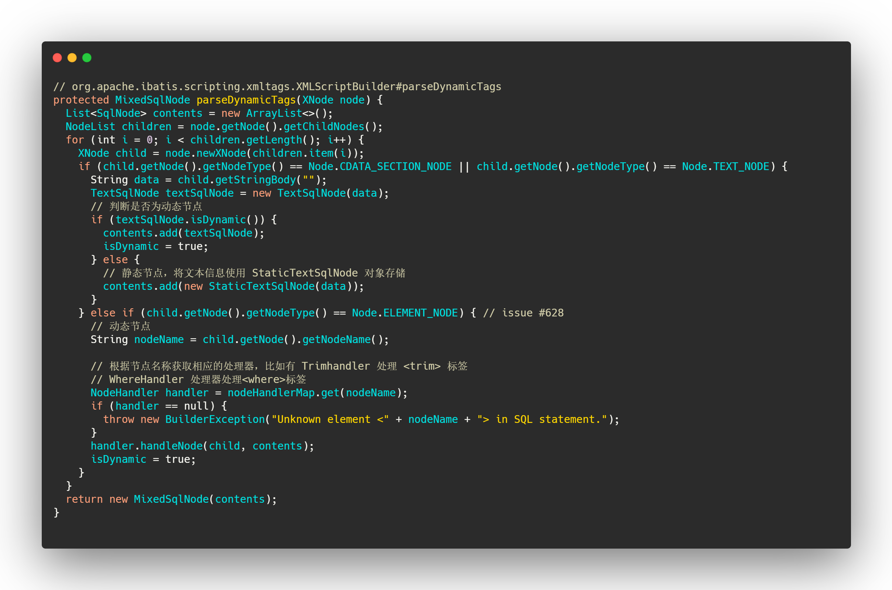Click the nodeHandlerMap identifier

(x=271, y=393)
